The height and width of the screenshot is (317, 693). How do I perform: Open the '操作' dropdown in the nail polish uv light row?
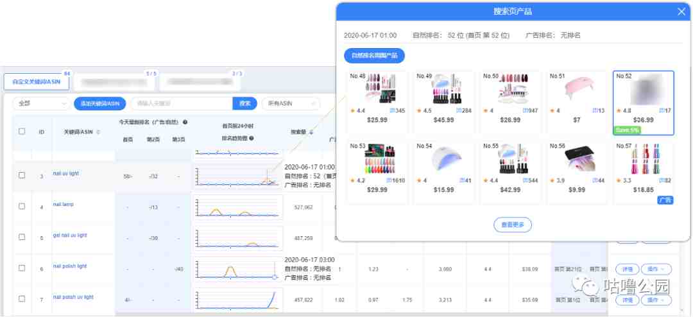tap(656, 300)
